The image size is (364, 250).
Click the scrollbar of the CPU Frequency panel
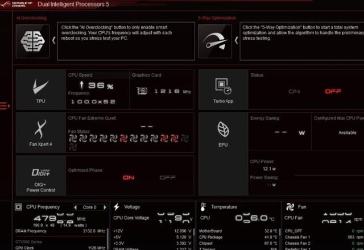pyautogui.click(x=107, y=239)
